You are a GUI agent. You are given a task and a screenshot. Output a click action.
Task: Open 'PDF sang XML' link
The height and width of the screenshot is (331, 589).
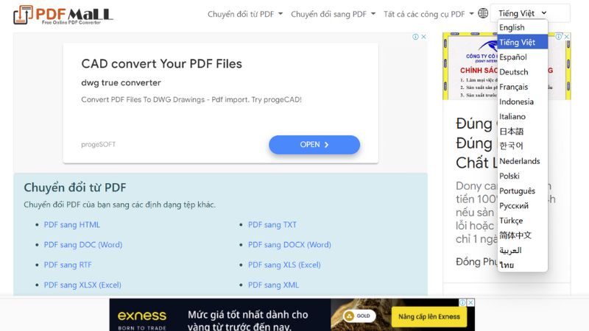(x=273, y=285)
